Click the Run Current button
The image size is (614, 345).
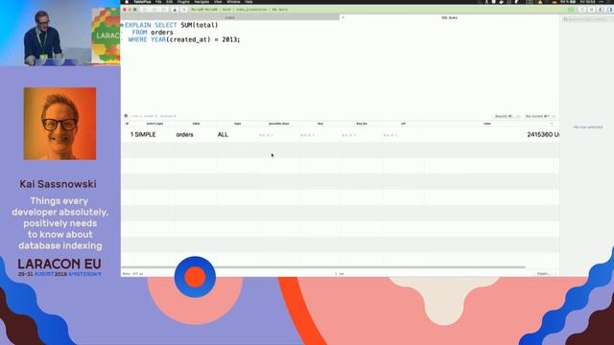coord(537,116)
